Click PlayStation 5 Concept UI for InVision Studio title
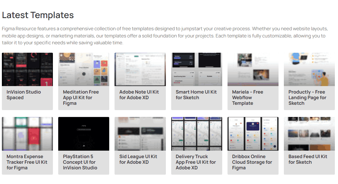The height and width of the screenshot is (184, 338). [x=80, y=162]
